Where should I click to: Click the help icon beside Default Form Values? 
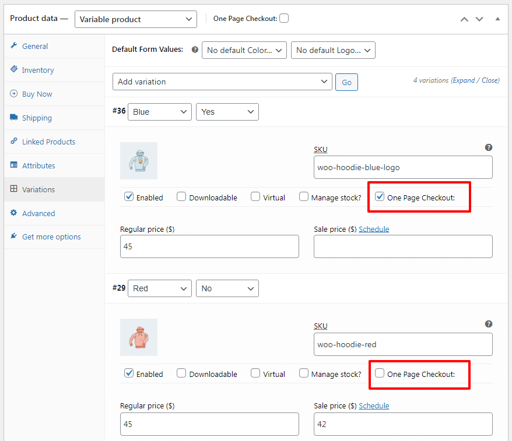195,50
